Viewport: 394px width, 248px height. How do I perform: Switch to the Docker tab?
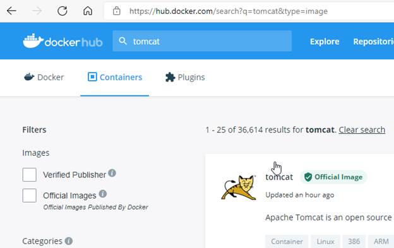point(44,78)
